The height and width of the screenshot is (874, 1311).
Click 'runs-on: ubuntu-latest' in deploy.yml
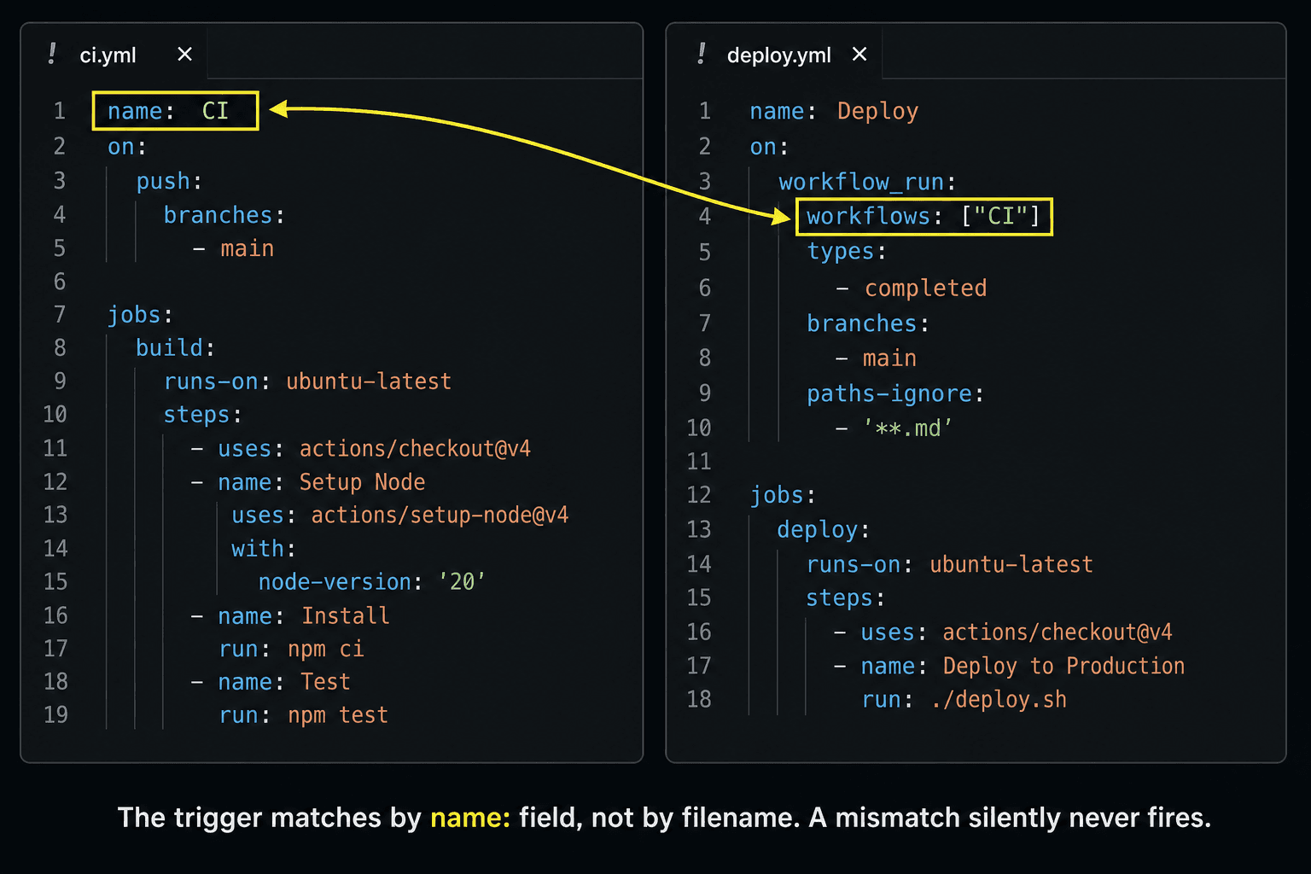click(950, 564)
